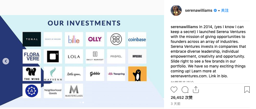
Task: Click the coinbase logo tile
Action: click(x=137, y=39)
